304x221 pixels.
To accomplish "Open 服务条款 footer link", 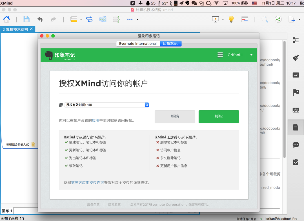I will pyautogui.click(x=93, y=204).
